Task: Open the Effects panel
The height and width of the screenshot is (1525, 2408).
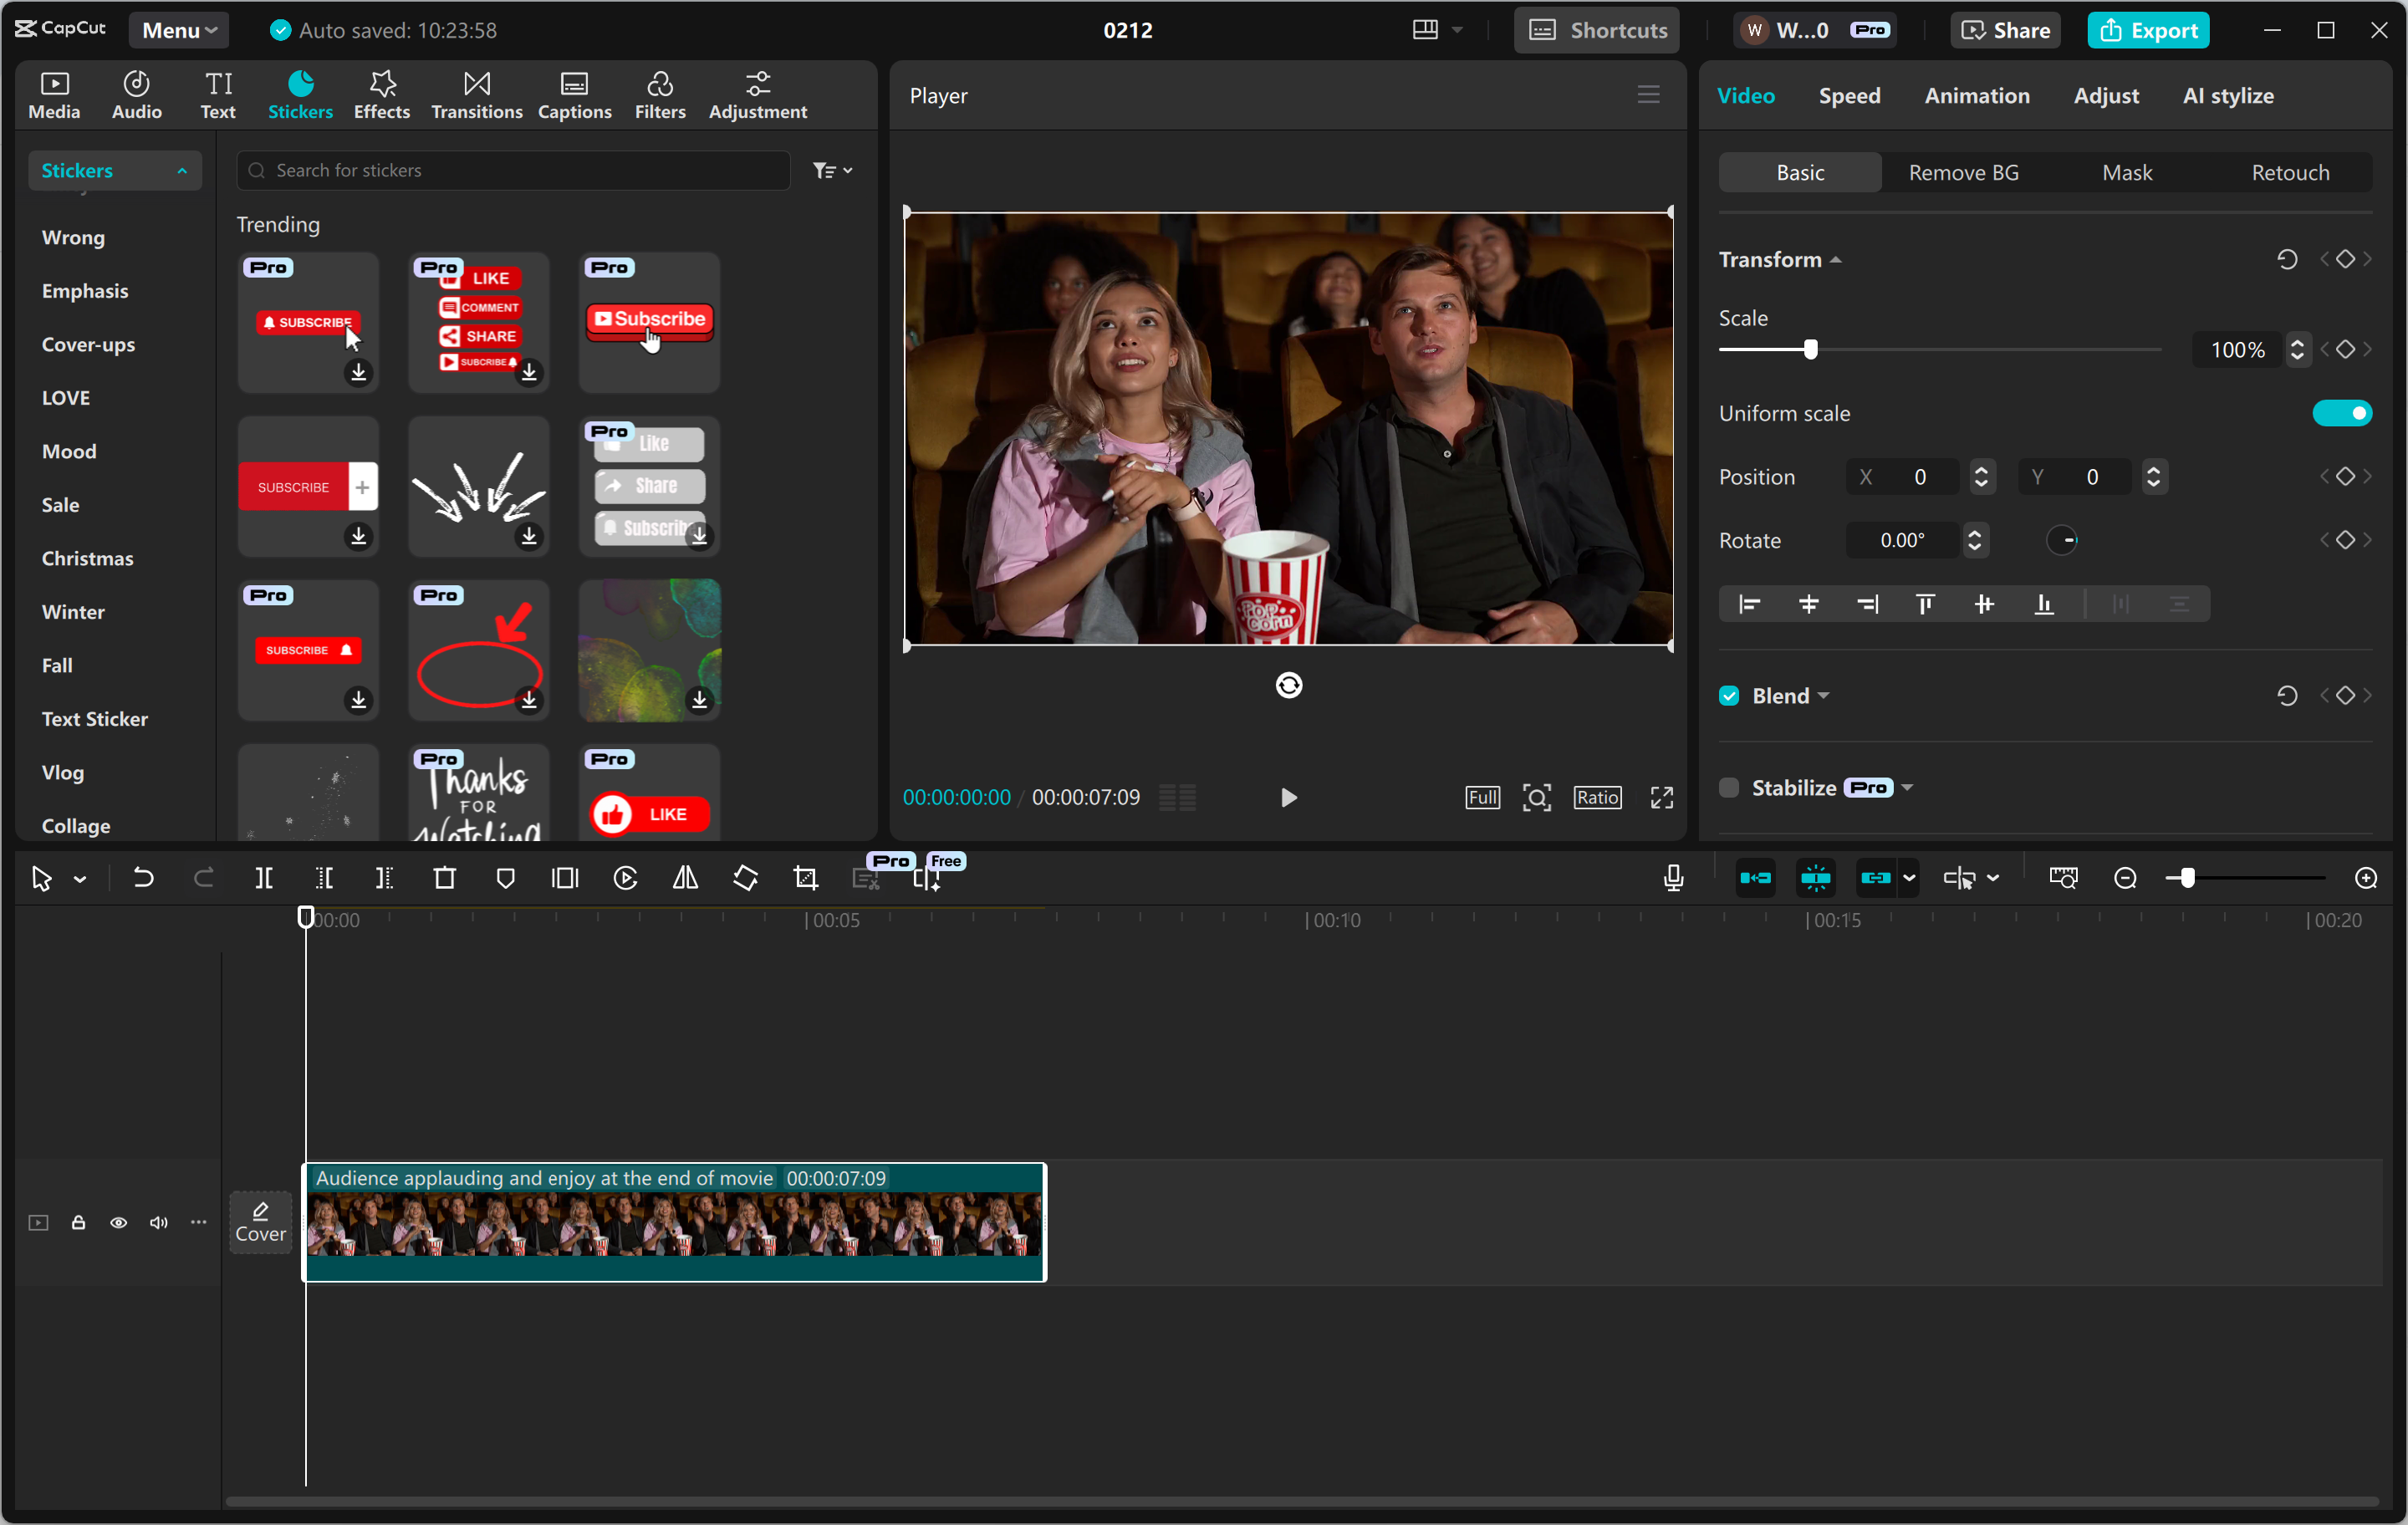Action: click(x=381, y=95)
